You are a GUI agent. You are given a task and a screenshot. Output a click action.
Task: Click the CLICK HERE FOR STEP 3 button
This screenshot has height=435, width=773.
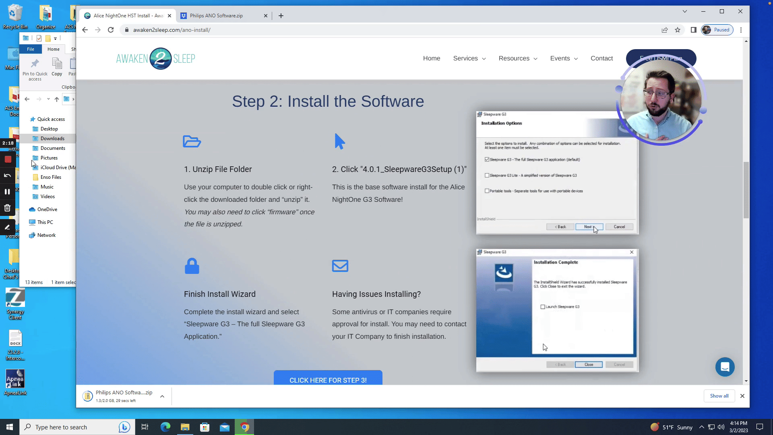point(328,380)
